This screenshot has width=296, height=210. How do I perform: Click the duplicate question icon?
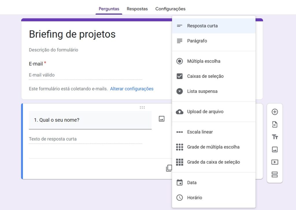[169, 168]
